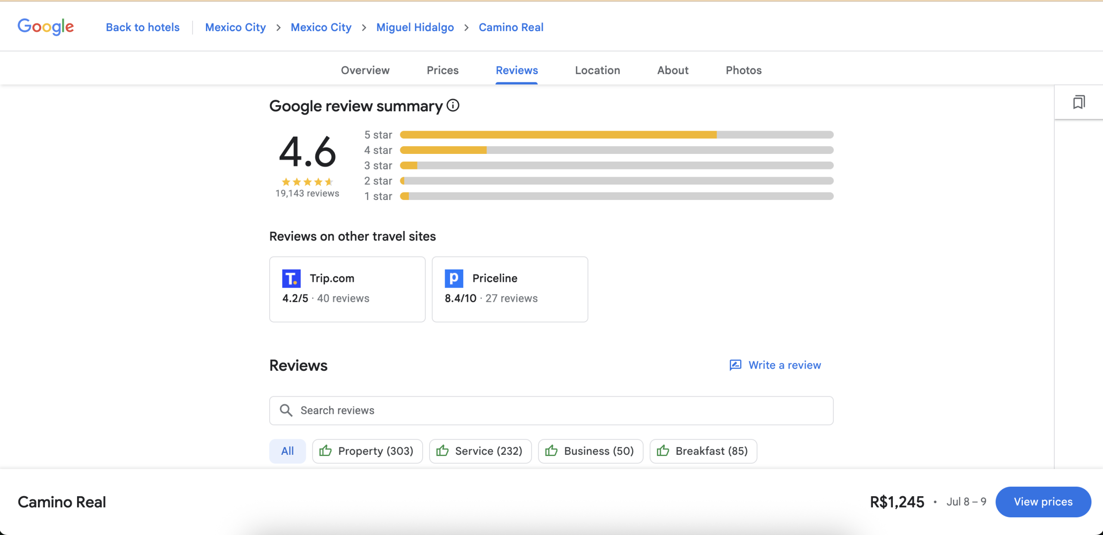Open the Priceline reviews card
The image size is (1103, 535).
click(x=510, y=289)
